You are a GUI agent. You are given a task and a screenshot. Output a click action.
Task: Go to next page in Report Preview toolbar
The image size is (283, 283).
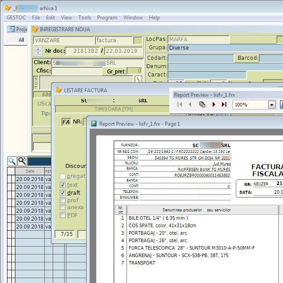tap(214, 104)
